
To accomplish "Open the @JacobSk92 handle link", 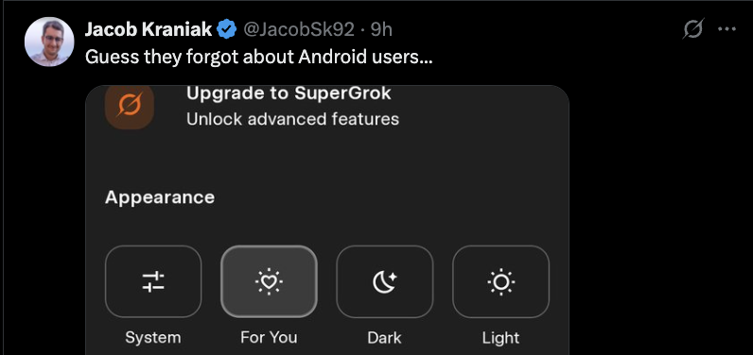I will (x=299, y=29).
